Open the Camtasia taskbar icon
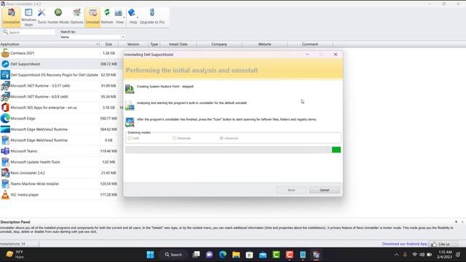 [276, 255]
